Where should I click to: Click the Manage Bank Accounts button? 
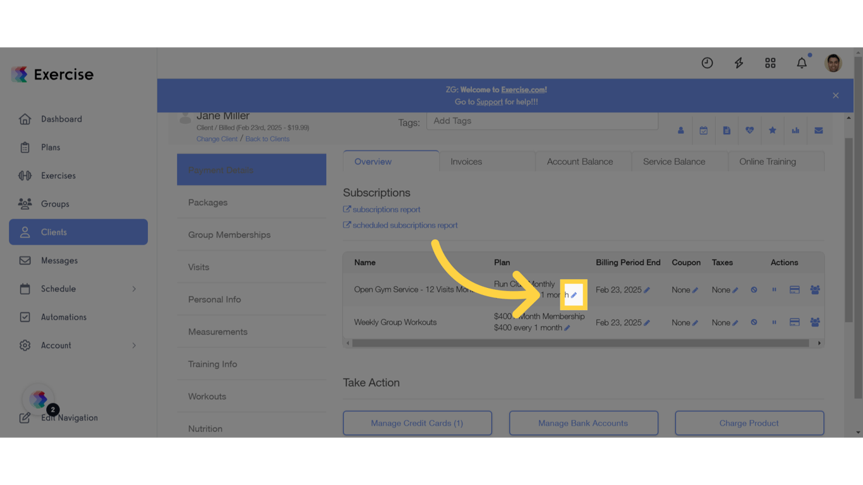click(584, 423)
